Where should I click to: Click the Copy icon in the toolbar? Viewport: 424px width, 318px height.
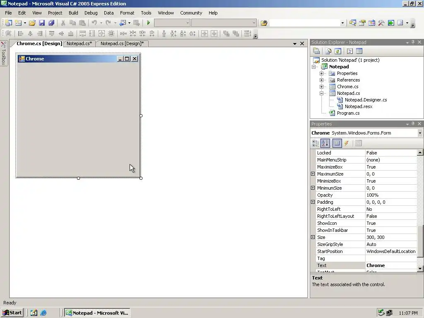(72, 23)
